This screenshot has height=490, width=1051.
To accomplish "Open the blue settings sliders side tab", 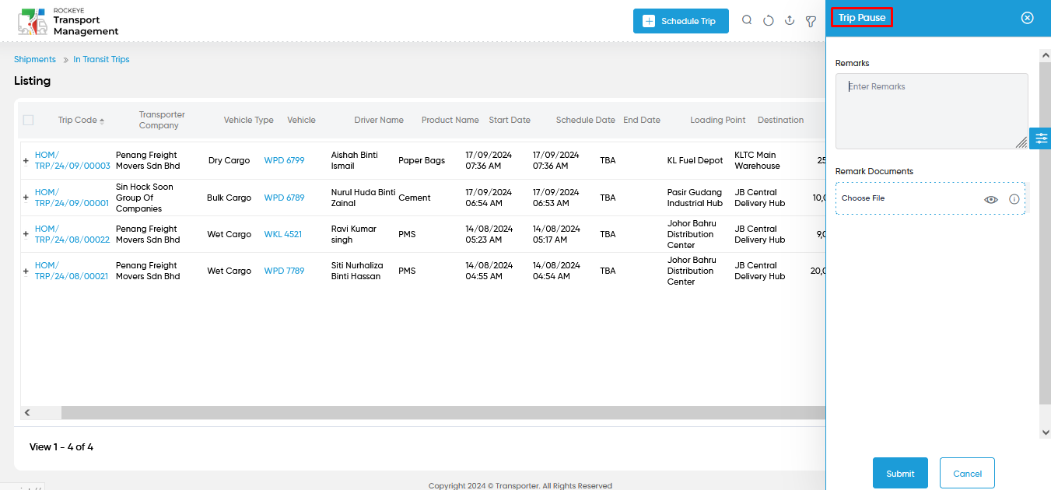I will (1041, 138).
